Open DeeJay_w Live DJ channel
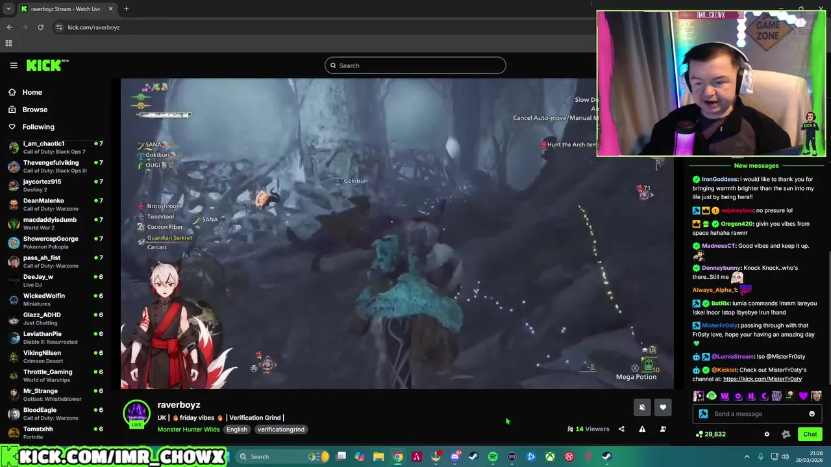This screenshot has width=831, height=467. click(55, 281)
